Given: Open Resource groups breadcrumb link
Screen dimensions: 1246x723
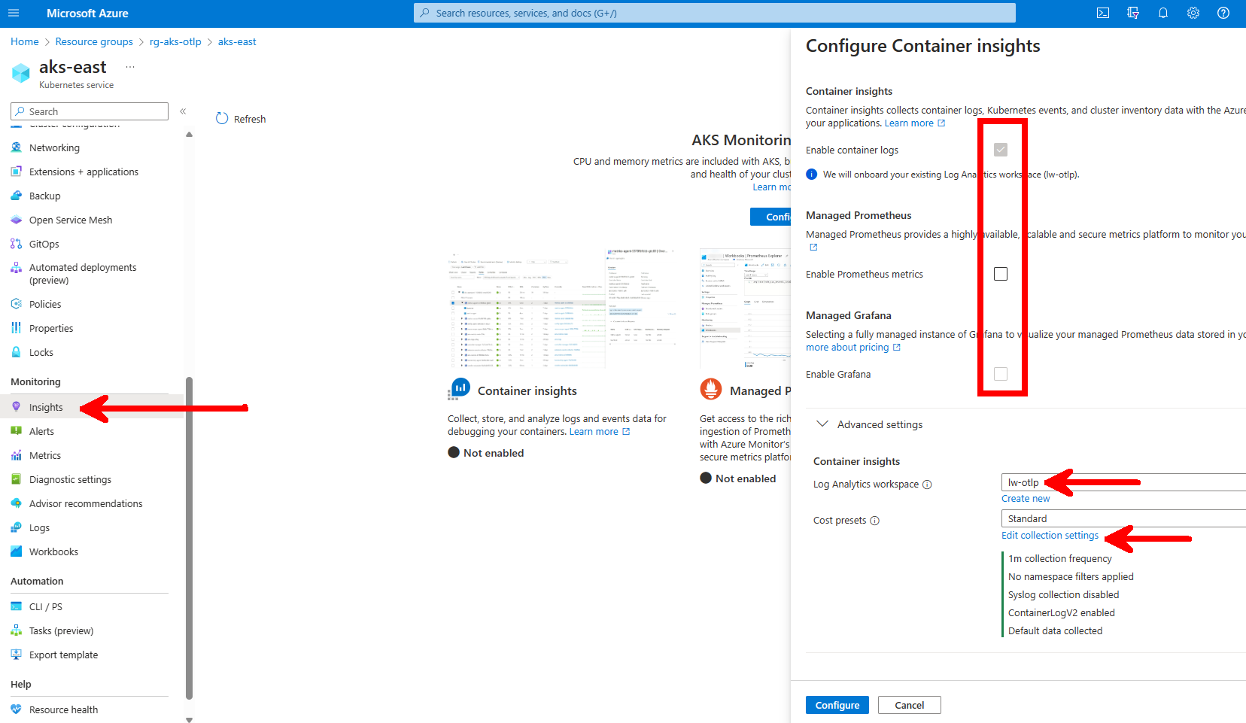Looking at the screenshot, I should tap(94, 41).
